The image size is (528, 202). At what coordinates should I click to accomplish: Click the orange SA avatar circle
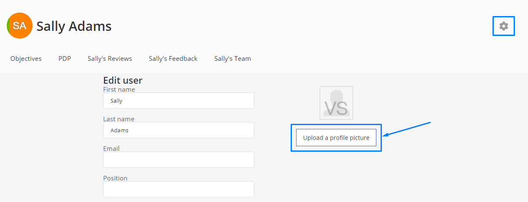[19, 26]
